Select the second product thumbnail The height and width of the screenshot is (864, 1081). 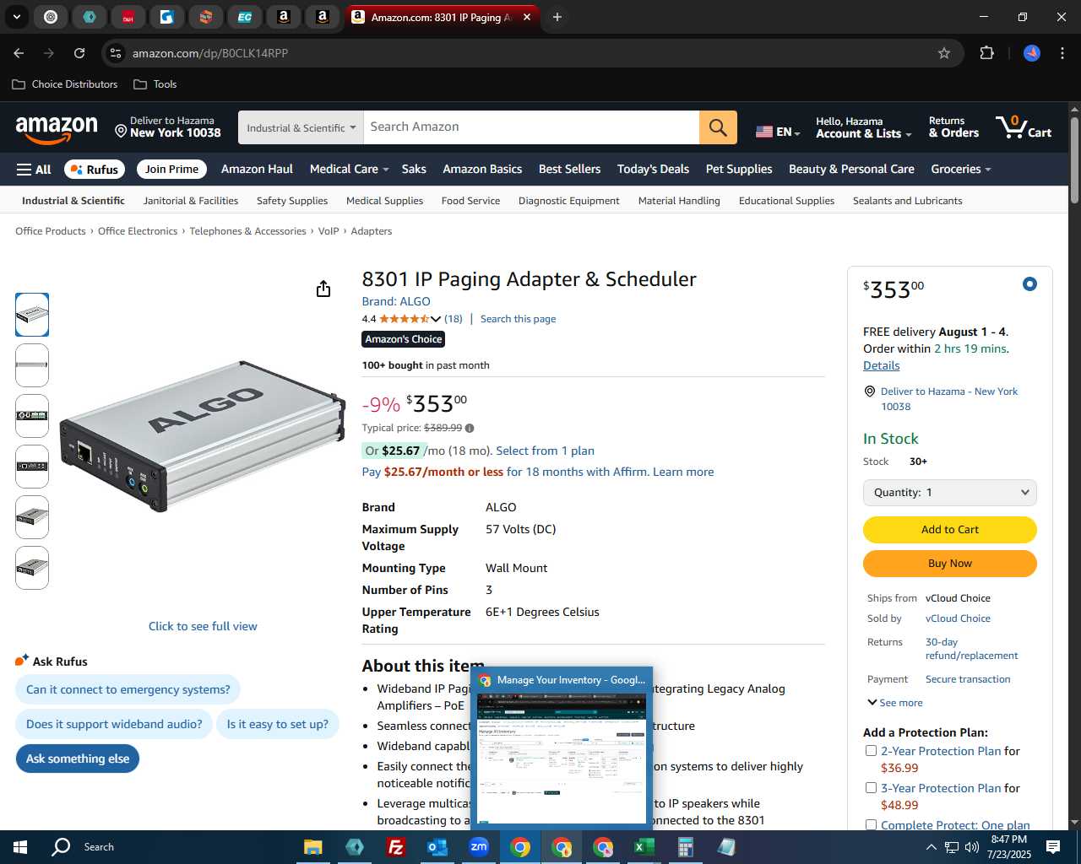tap(32, 365)
